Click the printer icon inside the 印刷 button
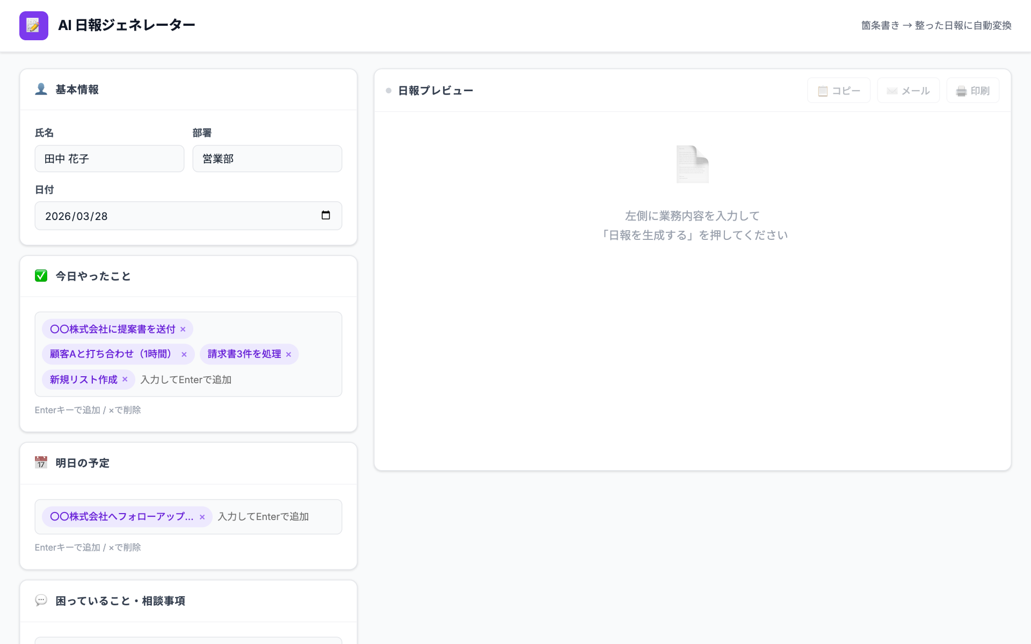Image resolution: width=1031 pixels, height=644 pixels. (960, 91)
